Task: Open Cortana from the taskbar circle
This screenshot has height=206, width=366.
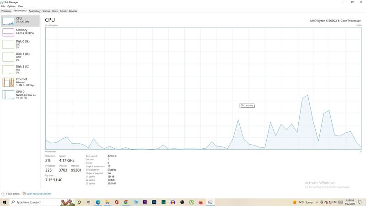Action: click(79, 202)
